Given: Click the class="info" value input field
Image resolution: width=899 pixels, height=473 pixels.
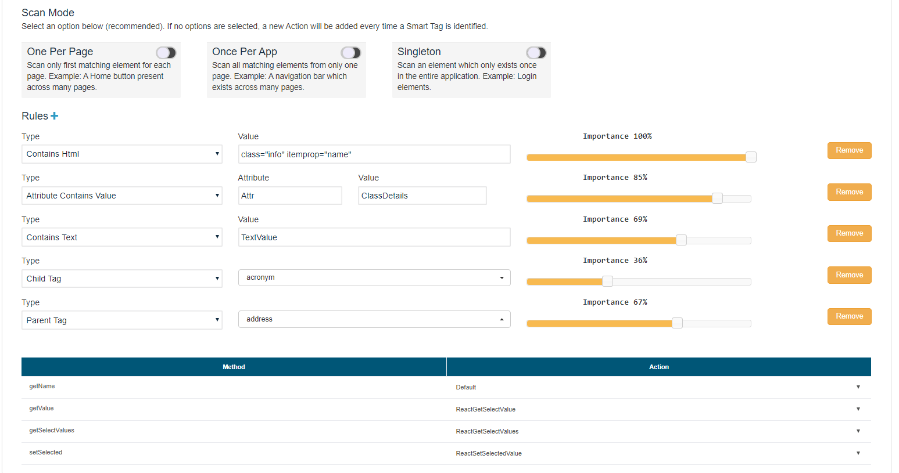Looking at the screenshot, I should [x=374, y=154].
